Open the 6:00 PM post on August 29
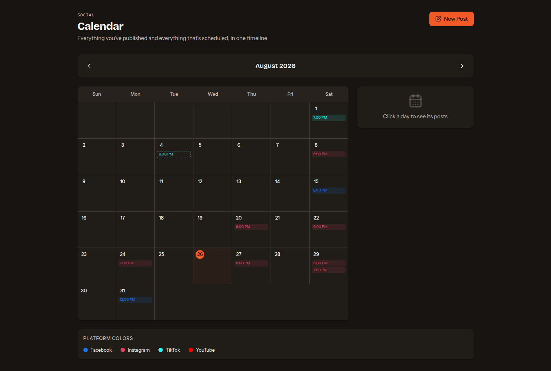551x371 pixels. (328, 263)
